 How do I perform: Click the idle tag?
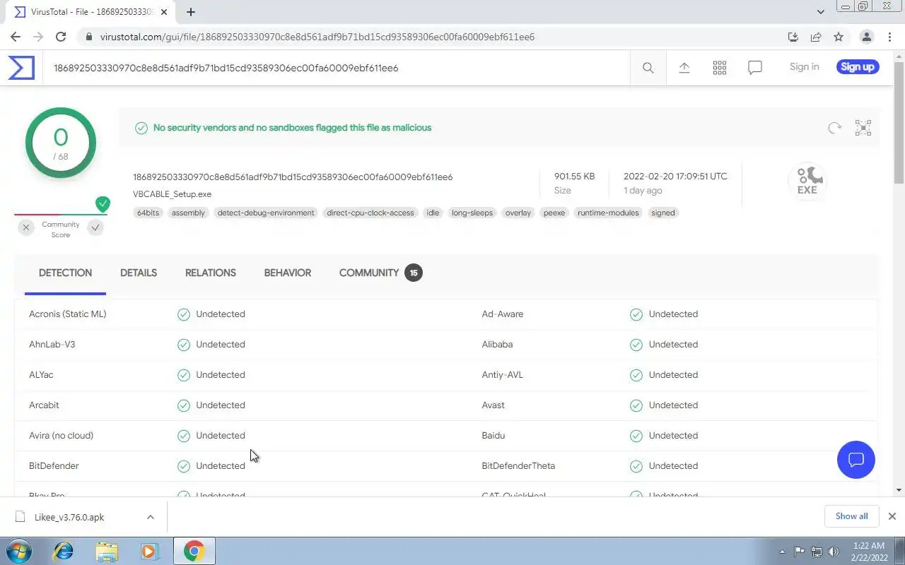433,213
